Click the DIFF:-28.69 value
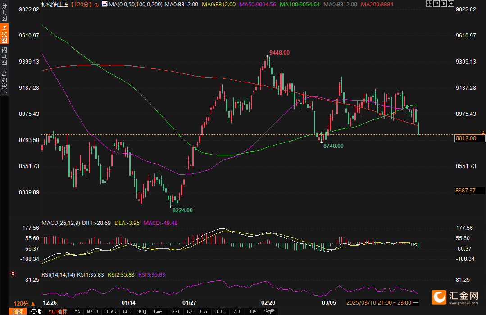486x315 pixels. click(x=97, y=223)
